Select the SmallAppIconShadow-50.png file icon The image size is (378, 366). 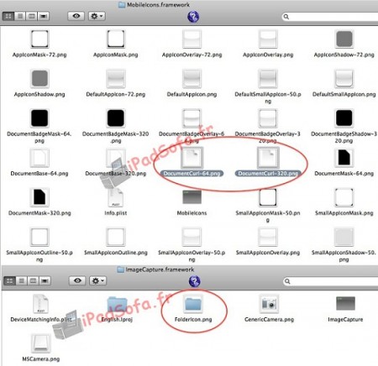point(344,237)
